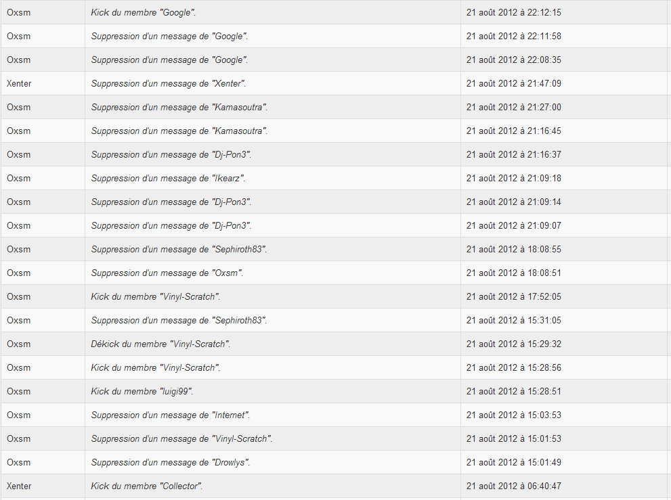671x500 pixels.
Task: Click the 'Suppression d'un message de "Internet"' entry
Action: click(x=171, y=415)
